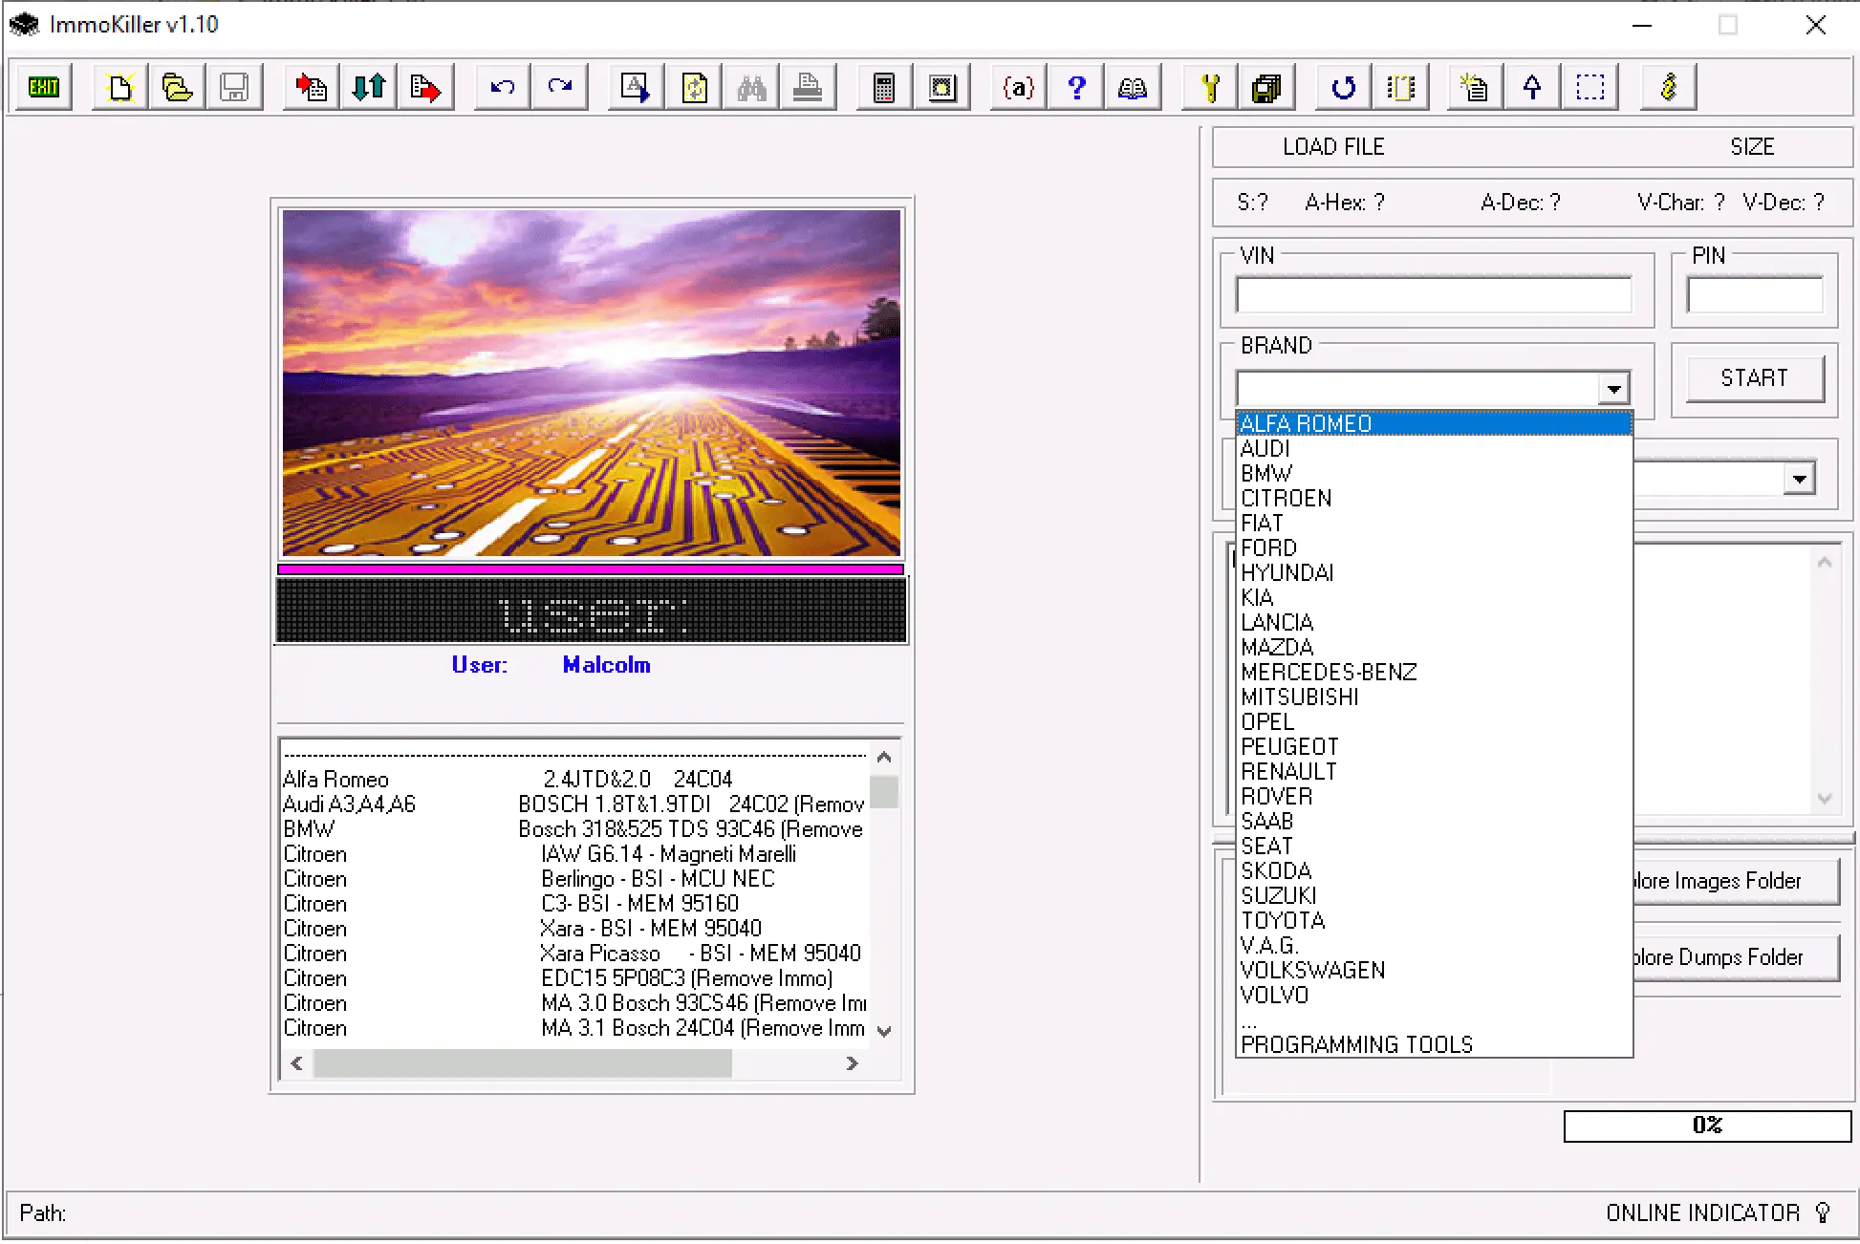Screen dimensions: 1860x1244
Task: Open the second dropdown below START button
Action: [1800, 478]
